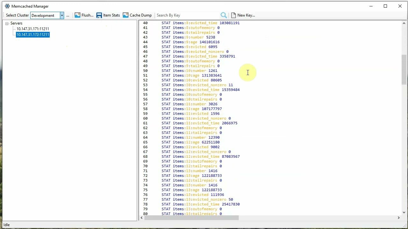Maximize the Memcached Manager window
The width and height of the screenshot is (408, 229).
[x=385, y=6]
